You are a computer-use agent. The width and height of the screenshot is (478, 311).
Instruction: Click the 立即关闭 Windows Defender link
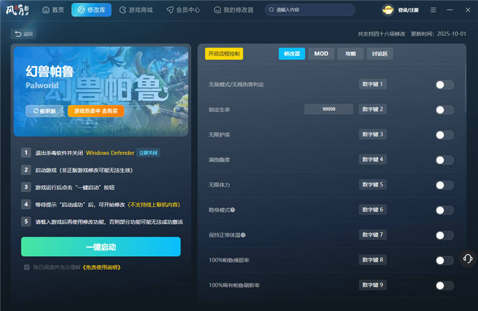(148, 153)
